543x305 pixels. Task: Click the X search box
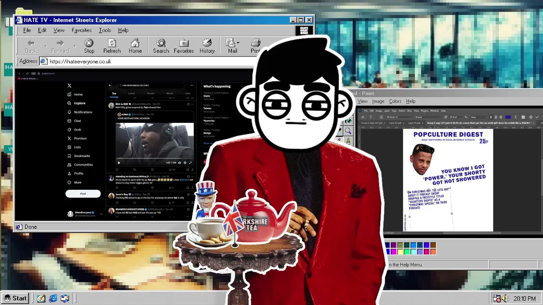pos(151,85)
